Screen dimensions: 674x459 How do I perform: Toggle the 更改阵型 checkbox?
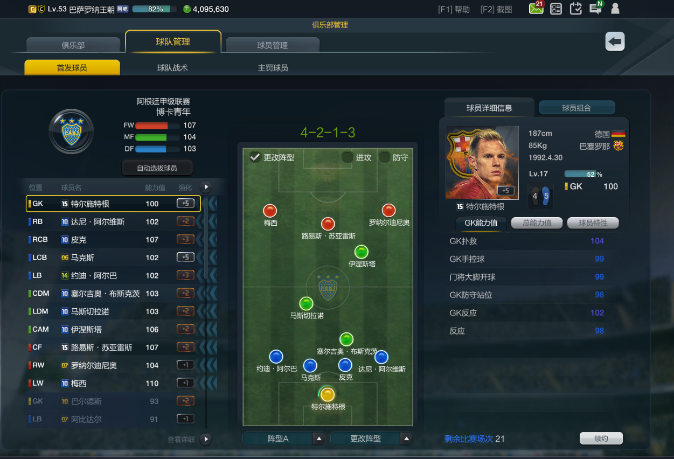pos(255,157)
